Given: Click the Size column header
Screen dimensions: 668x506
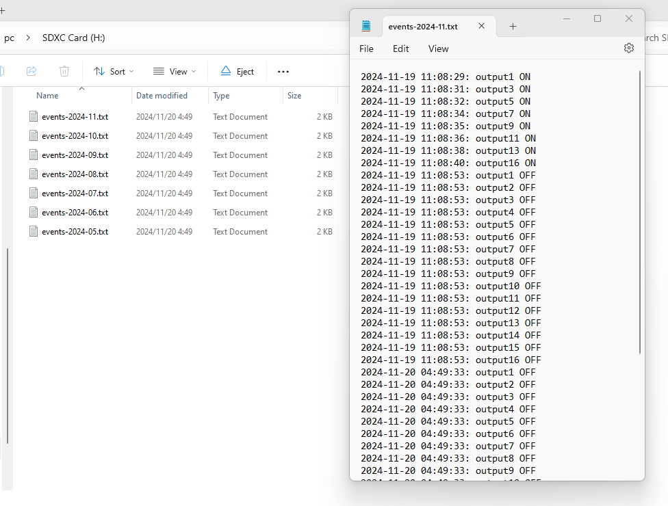Looking at the screenshot, I should [x=294, y=96].
